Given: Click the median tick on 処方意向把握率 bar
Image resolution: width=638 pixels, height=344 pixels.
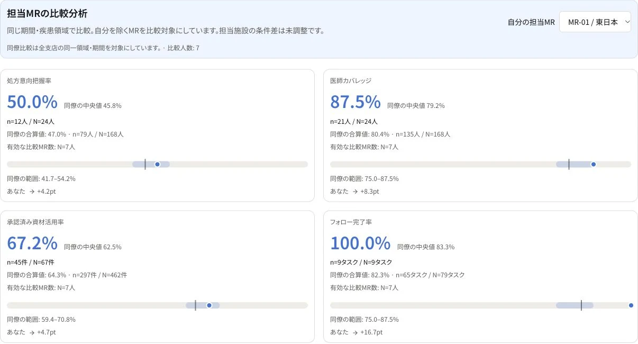Looking at the screenshot, I should [145, 165].
